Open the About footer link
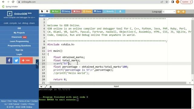 point(3,101)
